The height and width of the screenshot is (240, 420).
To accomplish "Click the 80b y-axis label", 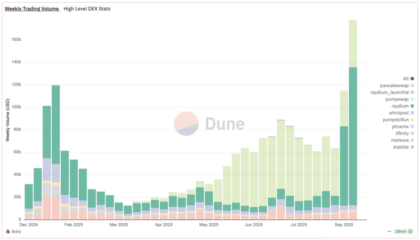I will [17, 130].
